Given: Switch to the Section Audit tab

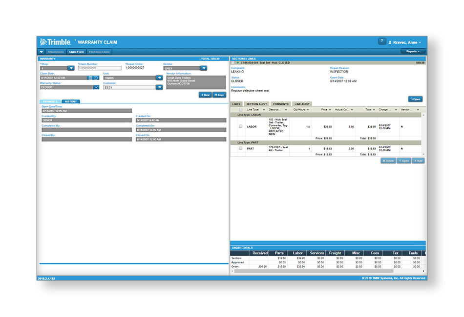Looking at the screenshot, I should (256, 104).
